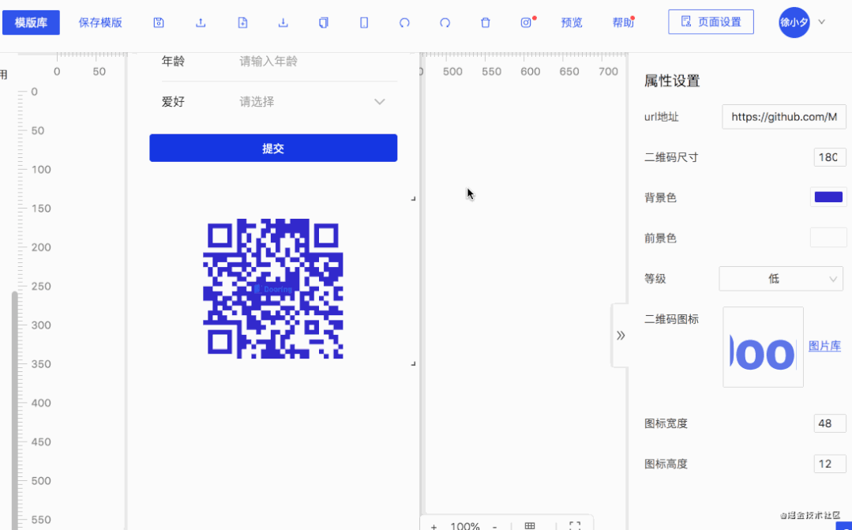Click the 年龄 age input field
This screenshot has height=530, width=852.
coord(318,61)
